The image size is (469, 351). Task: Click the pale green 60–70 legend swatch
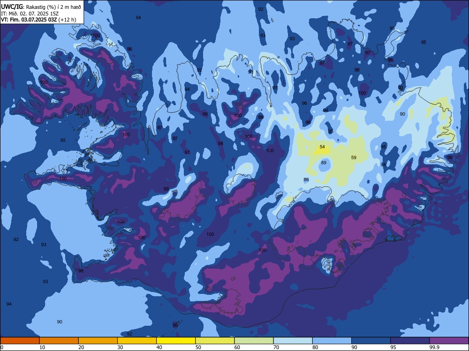click(254, 341)
